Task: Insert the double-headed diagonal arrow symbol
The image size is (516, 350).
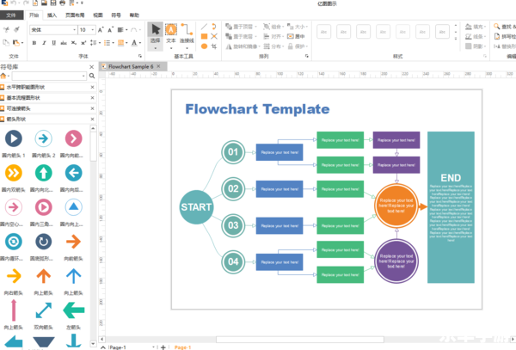Action: (x=44, y=310)
